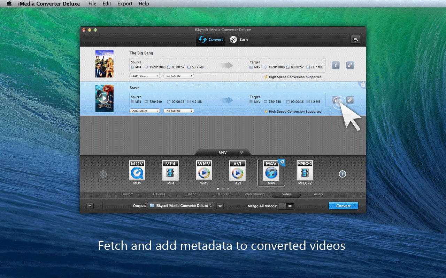Switch to the Audio category
Screen dimensions: 446x278
click(318, 194)
